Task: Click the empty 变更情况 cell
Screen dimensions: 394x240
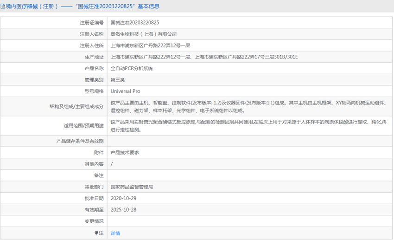Action: [x=250, y=221]
